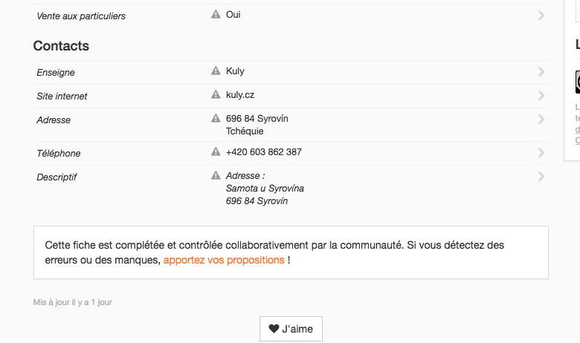Click warning triangle beside phone number
This screenshot has width=580, height=343.
click(x=216, y=151)
